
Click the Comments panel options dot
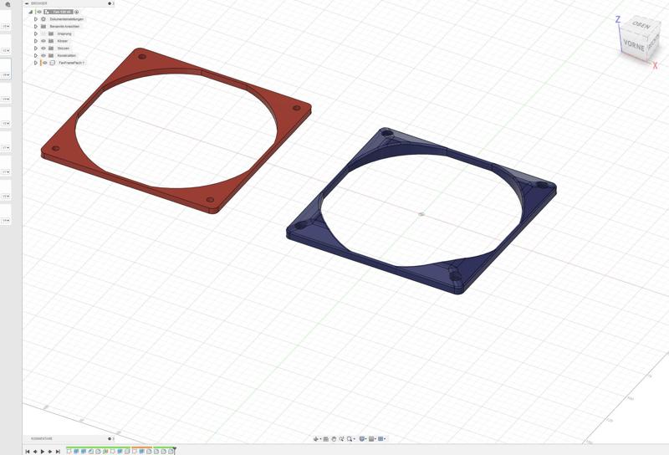point(110,438)
